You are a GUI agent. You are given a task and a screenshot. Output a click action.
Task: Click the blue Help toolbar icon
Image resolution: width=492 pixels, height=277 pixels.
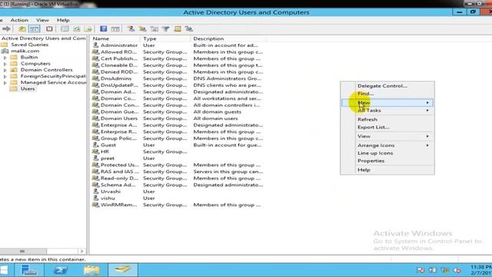(x=104, y=29)
